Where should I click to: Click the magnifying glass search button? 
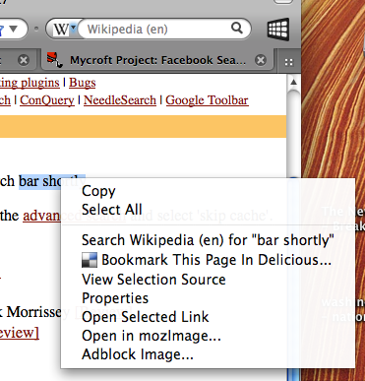pyautogui.click(x=237, y=29)
